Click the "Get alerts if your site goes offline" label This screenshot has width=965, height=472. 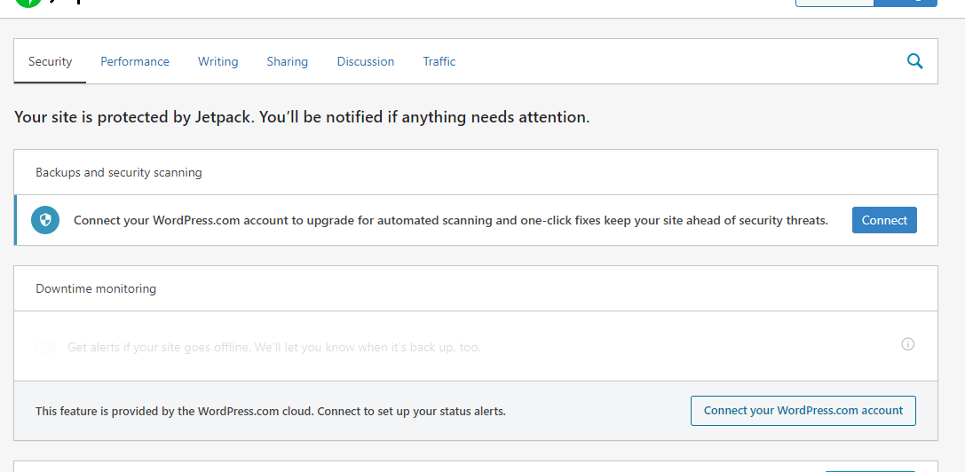273,347
